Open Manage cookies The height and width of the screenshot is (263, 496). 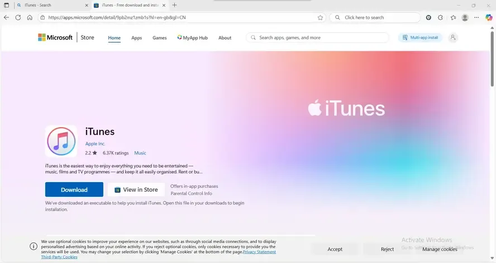click(x=440, y=249)
